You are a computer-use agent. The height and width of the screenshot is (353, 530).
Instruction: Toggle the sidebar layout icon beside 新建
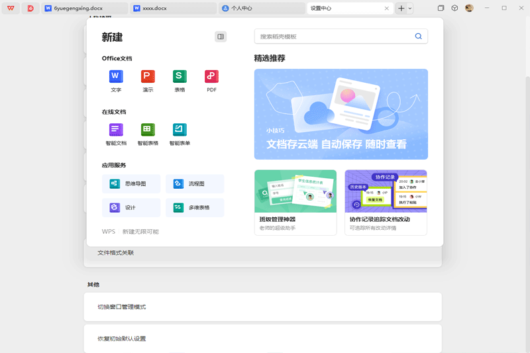tap(221, 37)
